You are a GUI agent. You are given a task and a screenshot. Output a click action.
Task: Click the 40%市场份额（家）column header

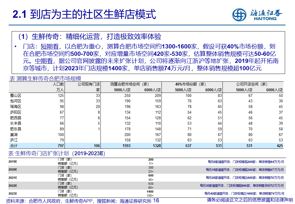(190, 84)
